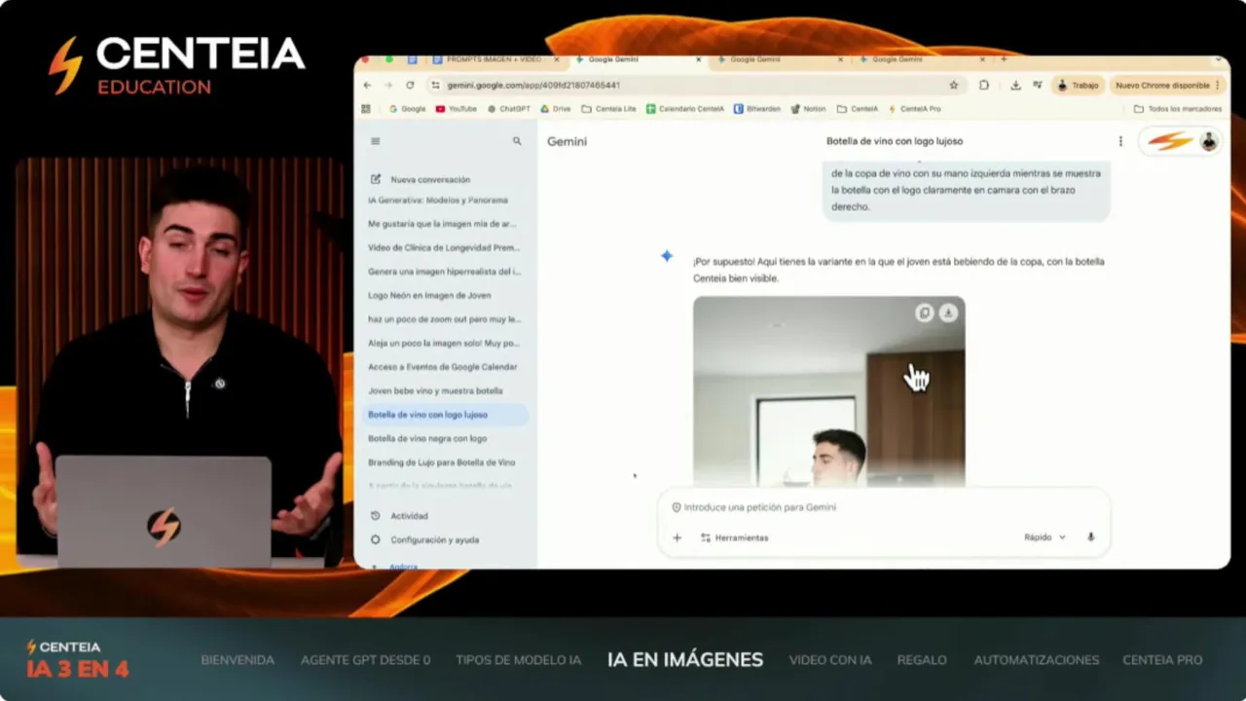
Task: Click 'Nuevo Chrome disponible' update button
Action: (x=1166, y=86)
